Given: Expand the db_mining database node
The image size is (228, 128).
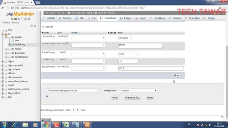Looking at the screenshot, I should (6, 49).
